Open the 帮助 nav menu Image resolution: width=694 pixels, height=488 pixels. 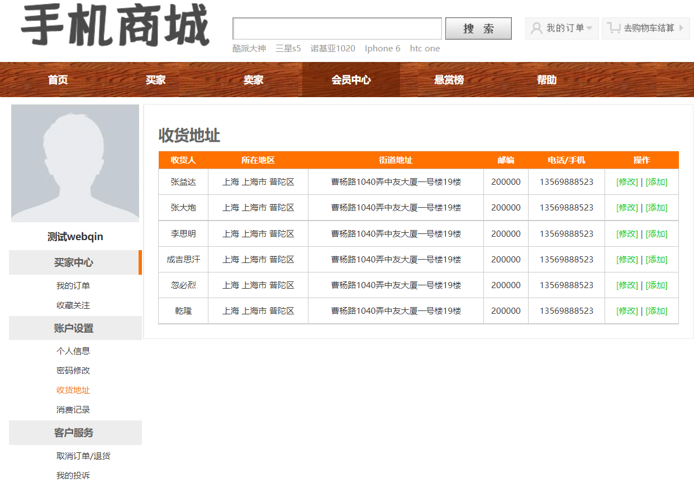coord(546,80)
